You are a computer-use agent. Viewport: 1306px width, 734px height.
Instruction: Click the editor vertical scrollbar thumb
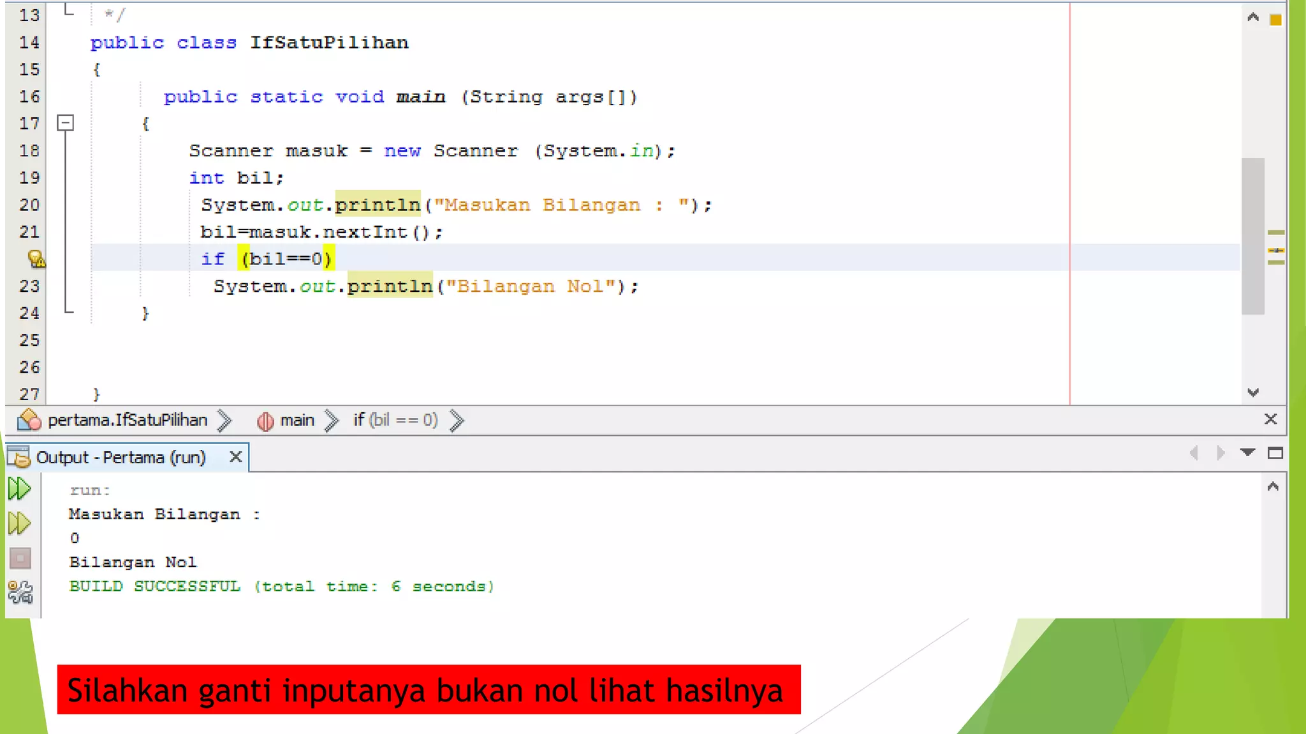tap(1253, 236)
